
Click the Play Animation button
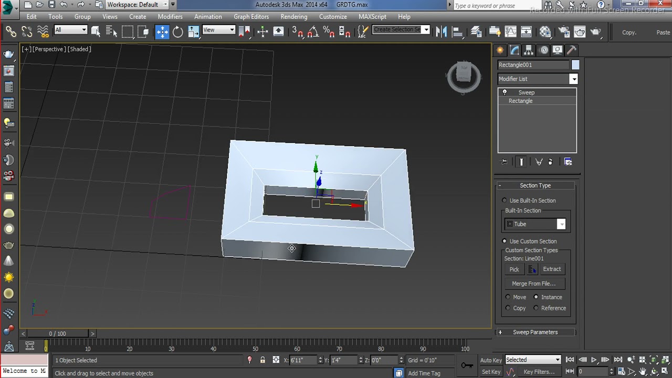594,360
